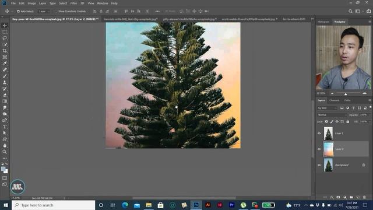Select the History Brush tool
This screenshot has height=210, width=373.
coord(5,89)
